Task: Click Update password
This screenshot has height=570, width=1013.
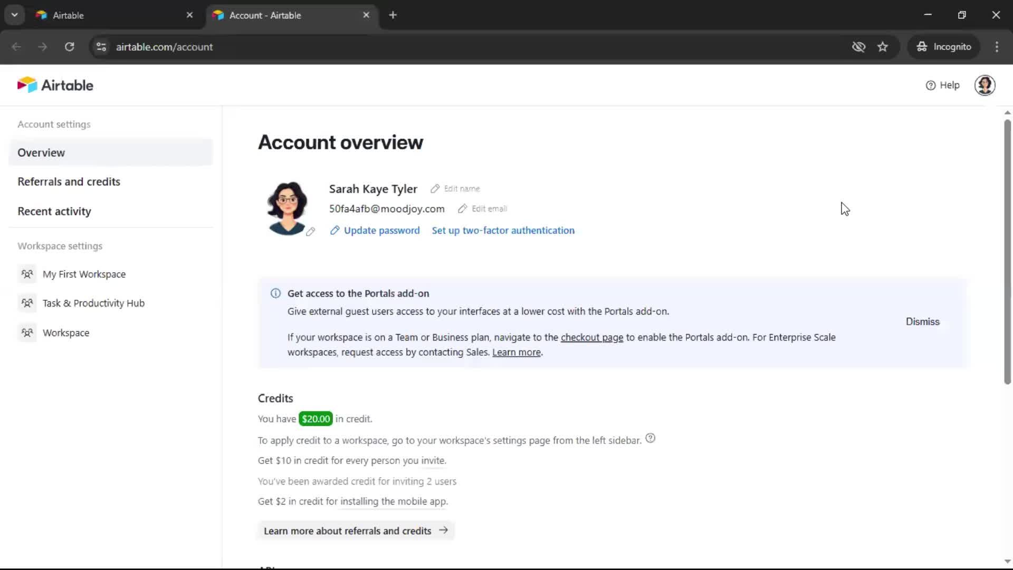Action: tap(375, 230)
